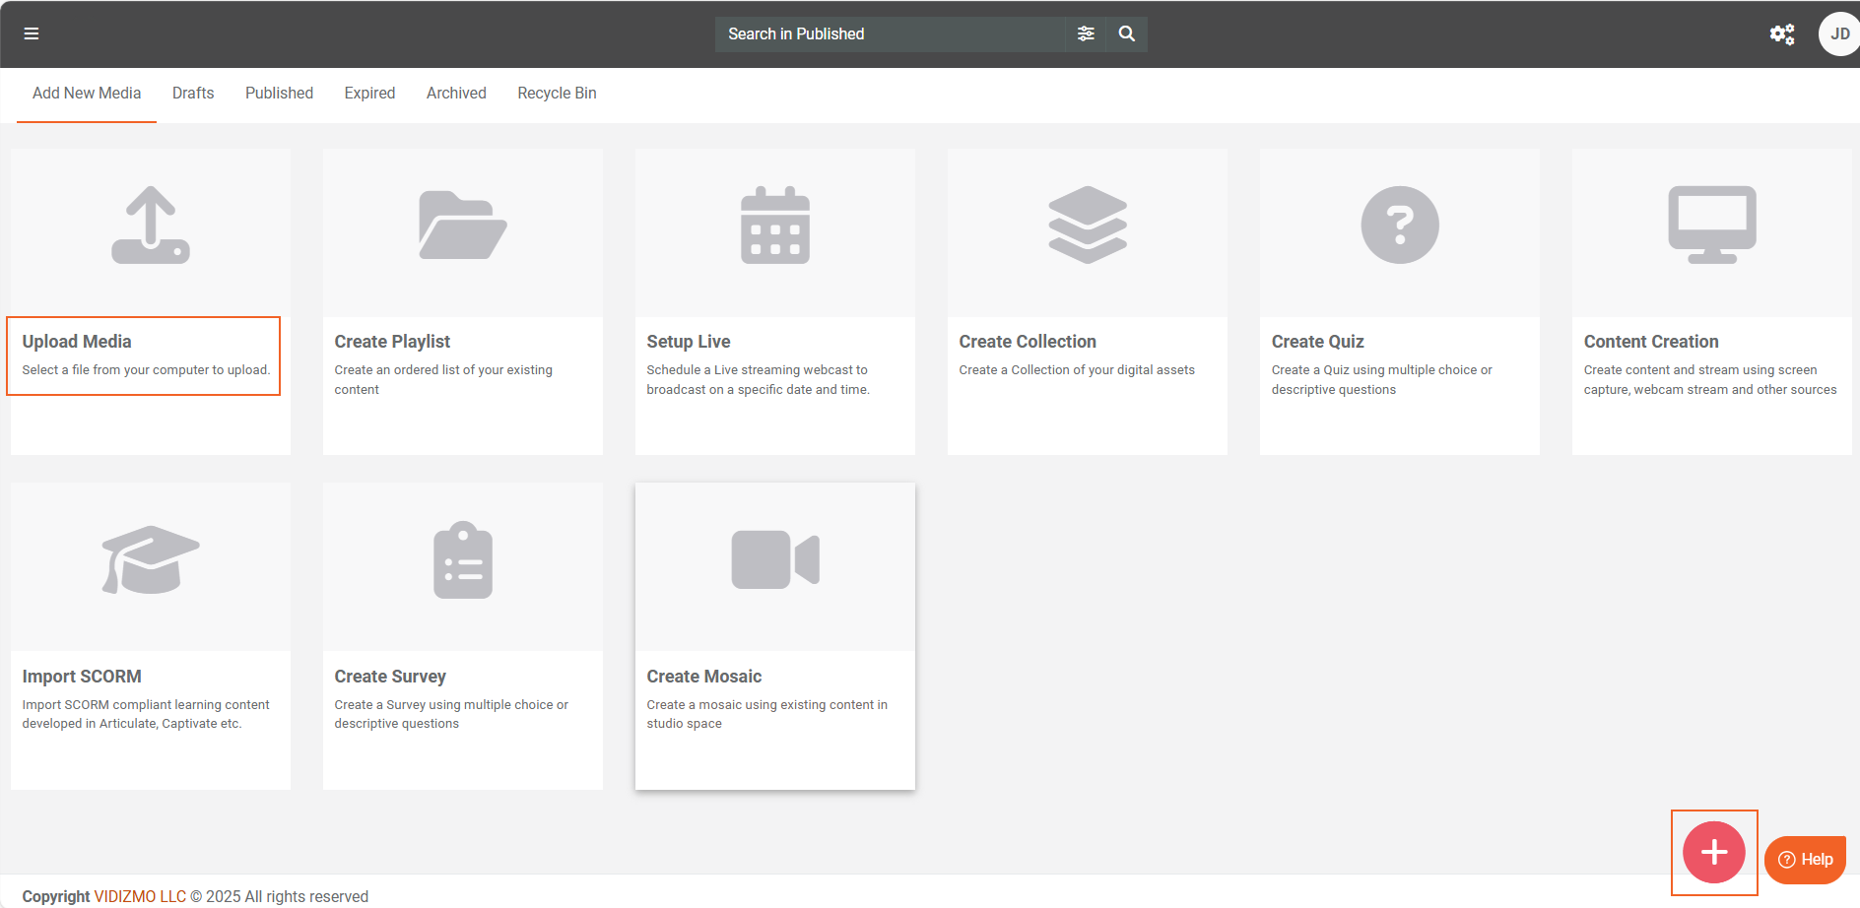Open the hamburger navigation menu
This screenshot has width=1860, height=908.
[32, 33]
